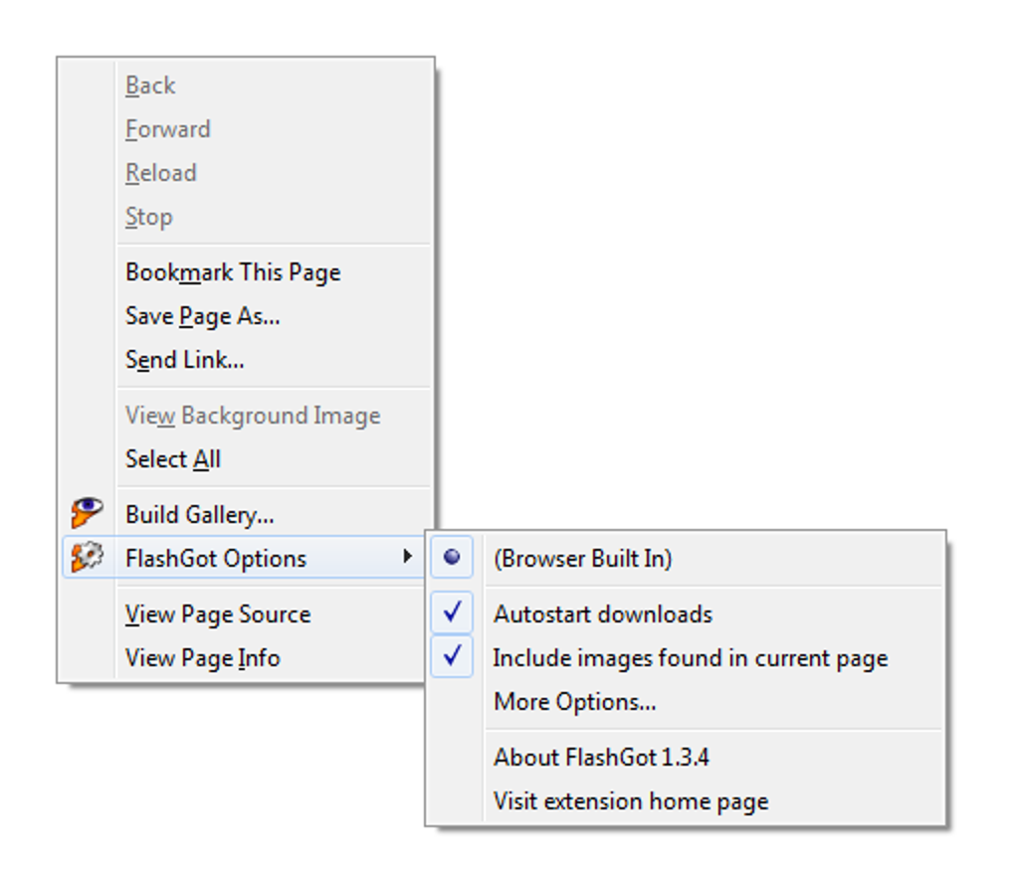Expand the FlashGot Options submenu arrow
The height and width of the screenshot is (869, 1015).
click(407, 556)
